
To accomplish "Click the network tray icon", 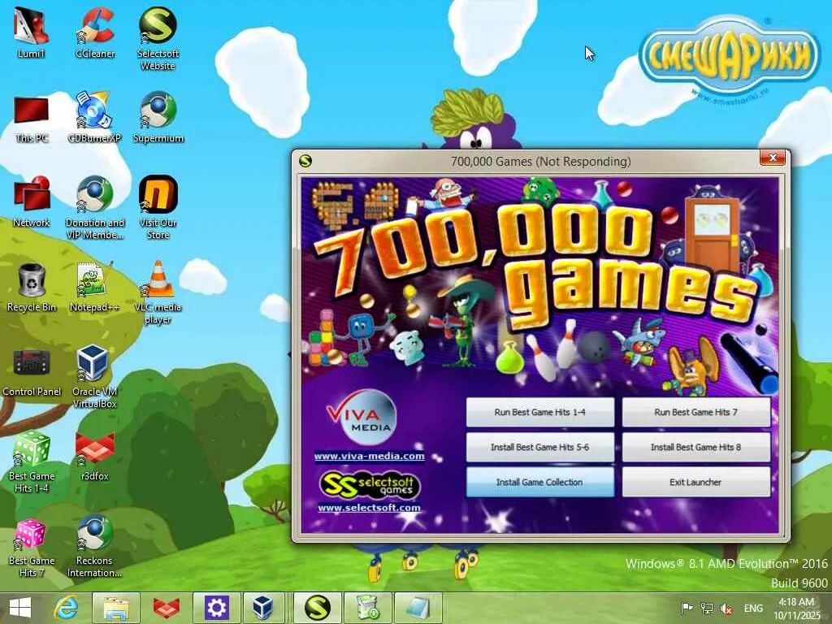I will pos(706,608).
